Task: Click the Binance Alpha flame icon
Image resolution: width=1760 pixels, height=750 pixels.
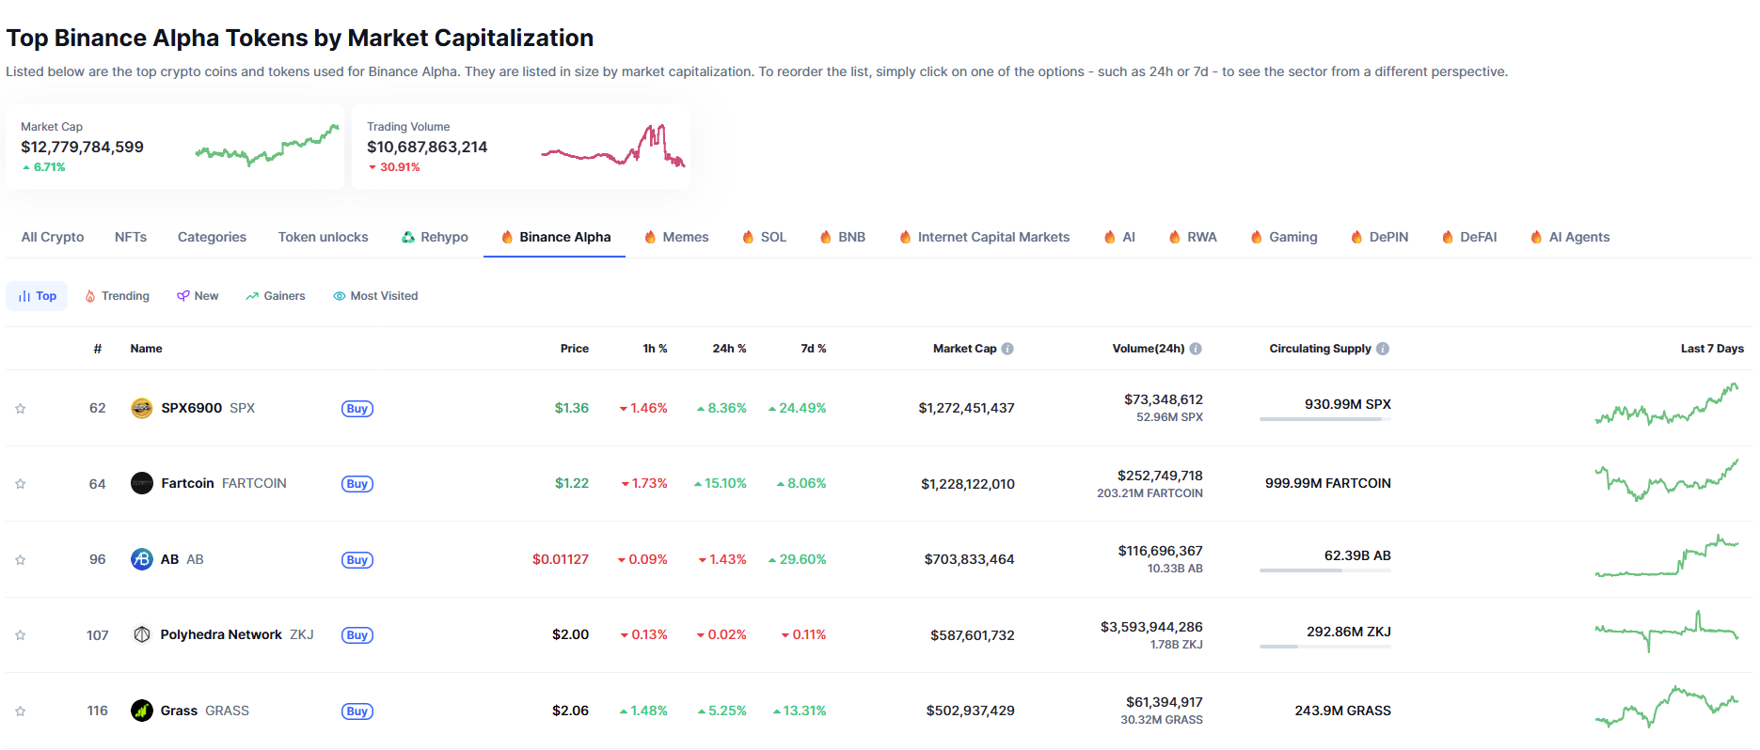Action: pyautogui.click(x=507, y=237)
